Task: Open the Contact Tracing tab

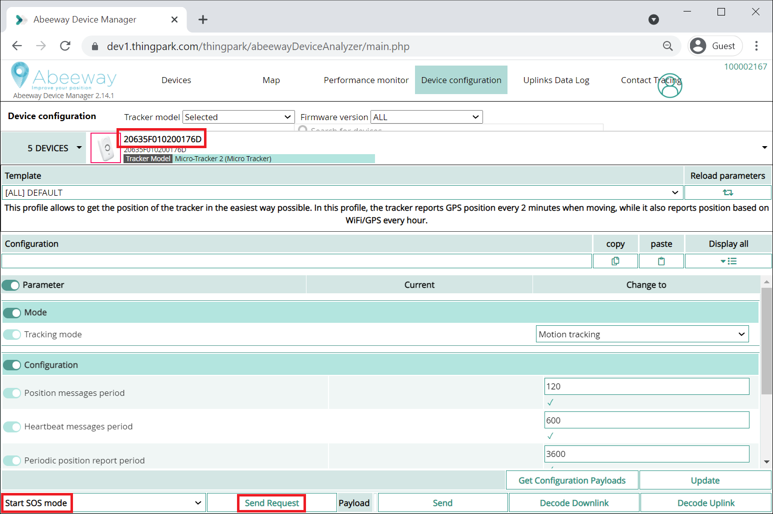Action: coord(651,80)
